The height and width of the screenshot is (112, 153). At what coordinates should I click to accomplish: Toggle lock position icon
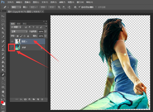click(x=24, y=36)
